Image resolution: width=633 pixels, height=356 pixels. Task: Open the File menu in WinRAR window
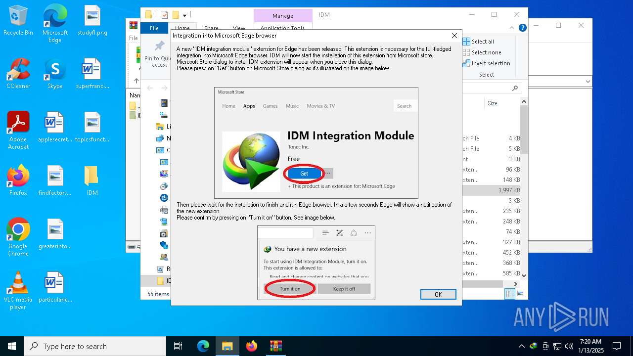point(133,38)
